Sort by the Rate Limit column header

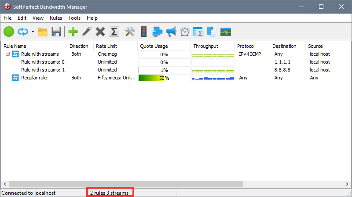(x=115, y=46)
